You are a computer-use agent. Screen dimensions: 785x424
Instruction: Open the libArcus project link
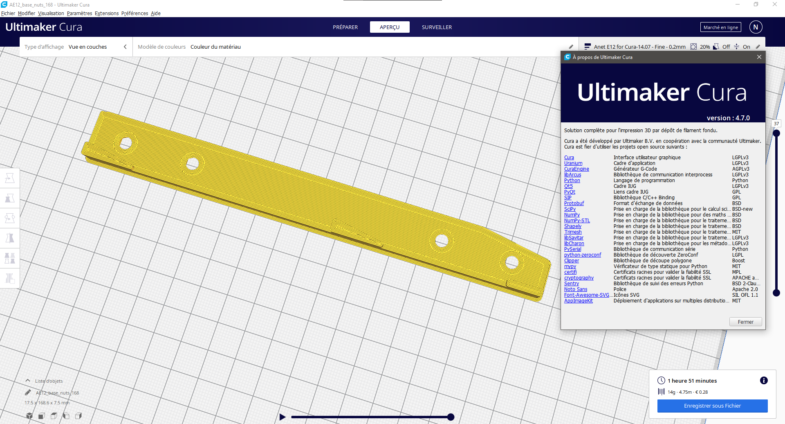(572, 175)
